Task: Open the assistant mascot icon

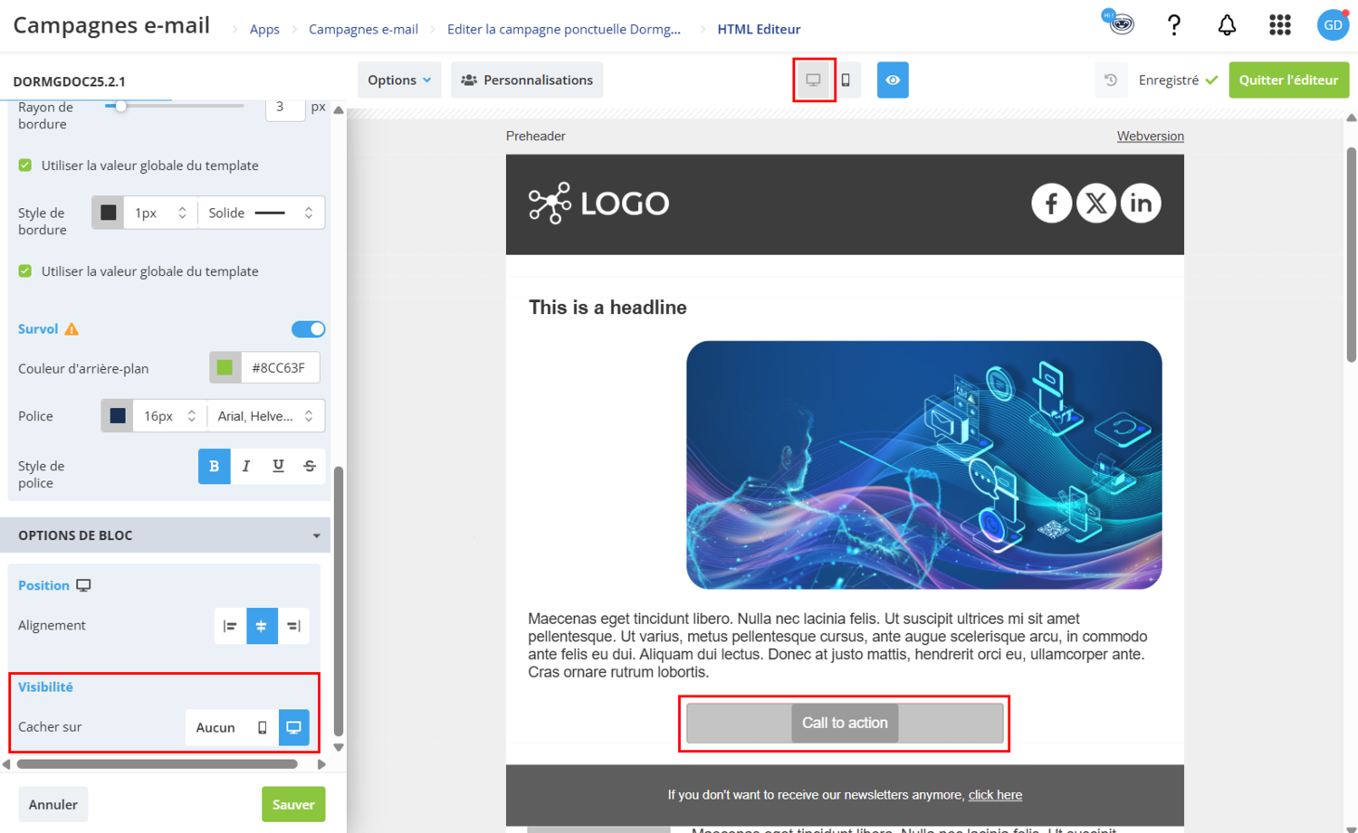Action: (1119, 22)
